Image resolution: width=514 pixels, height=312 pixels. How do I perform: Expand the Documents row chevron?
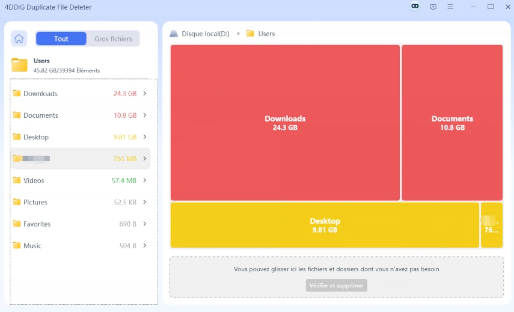click(144, 115)
